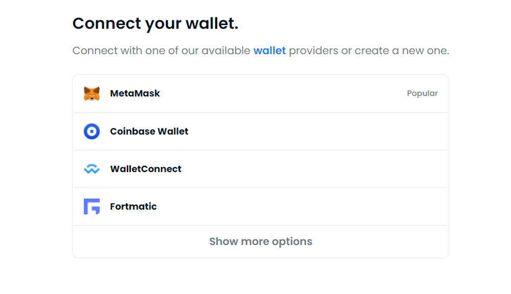The image size is (511, 294).
Task: Expand the list with Show more options
Action: (x=261, y=241)
